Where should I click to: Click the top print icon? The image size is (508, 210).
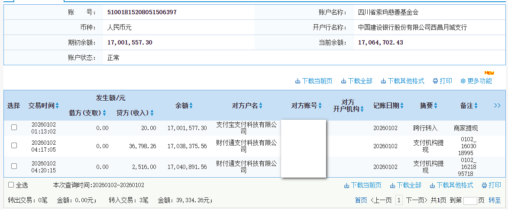[435, 81]
